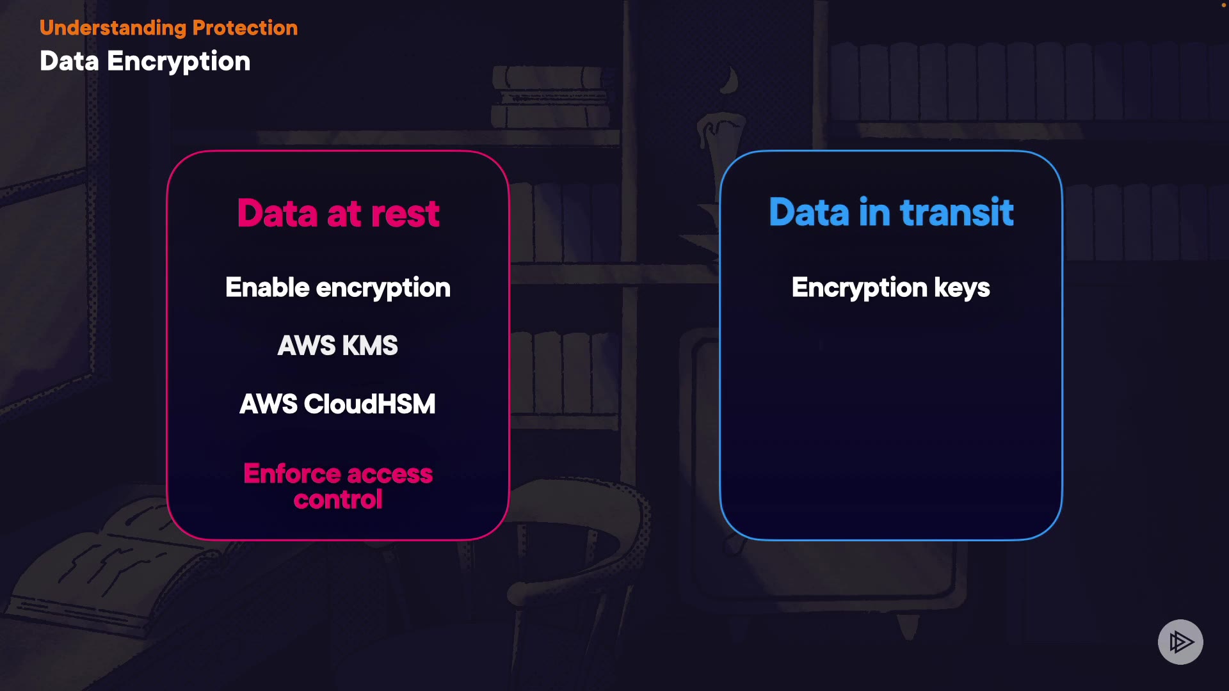Click the Pluralsight play logo icon

pyautogui.click(x=1180, y=642)
